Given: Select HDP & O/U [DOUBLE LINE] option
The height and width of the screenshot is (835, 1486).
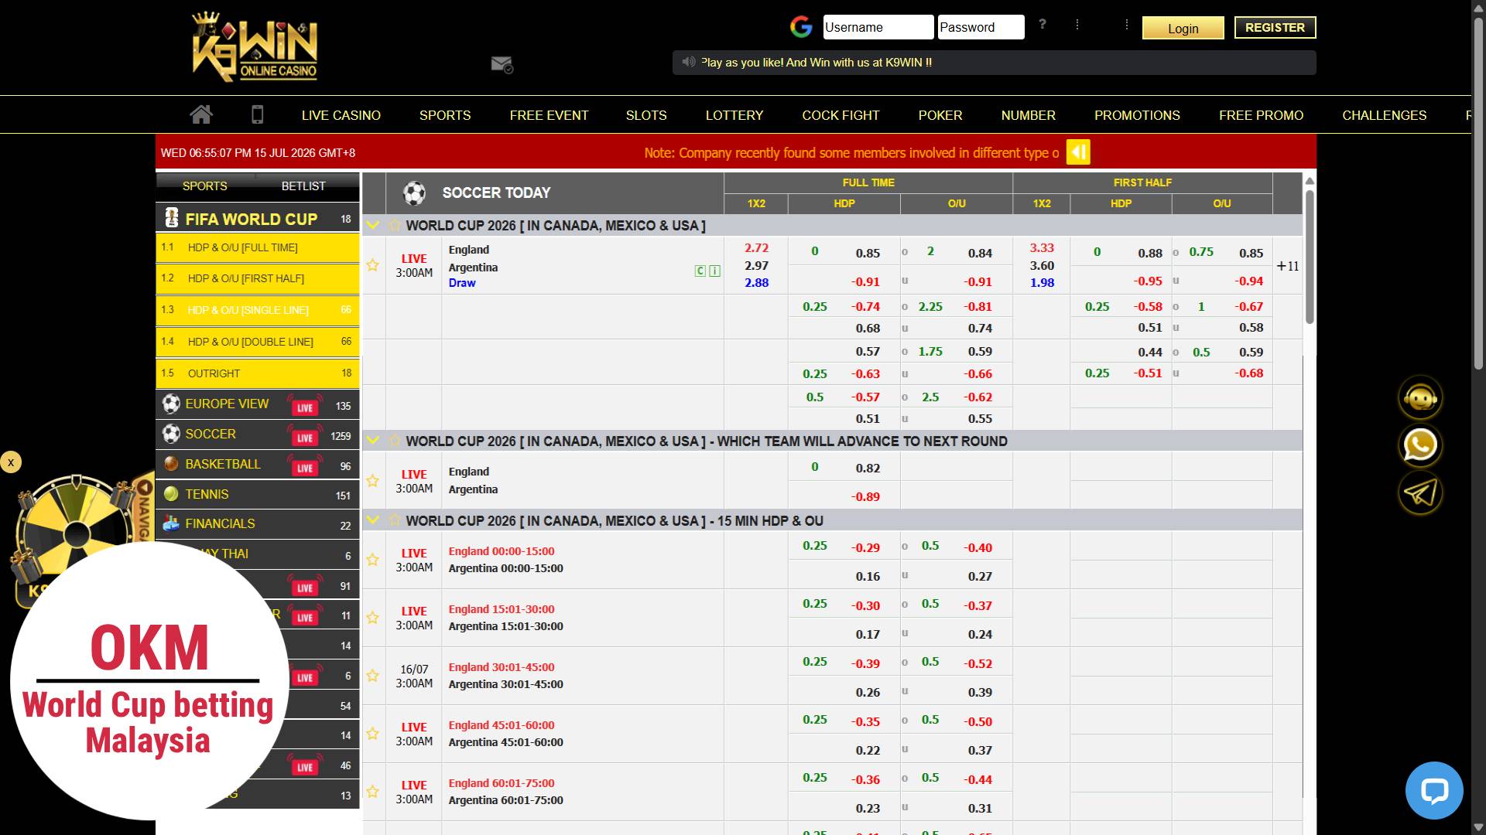Looking at the screenshot, I should coord(258,342).
